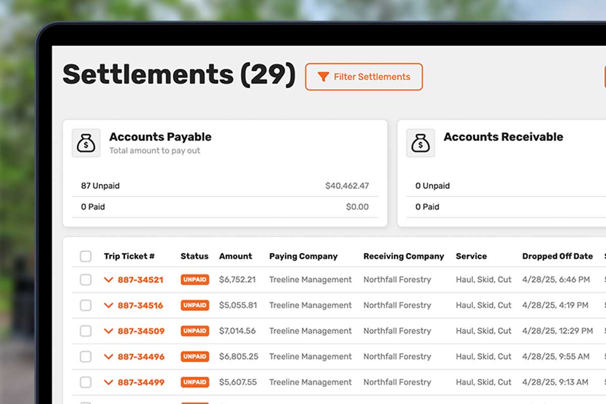This screenshot has width=606, height=404.
Task: Sort by Trip Ticket # column header
Action: point(129,256)
